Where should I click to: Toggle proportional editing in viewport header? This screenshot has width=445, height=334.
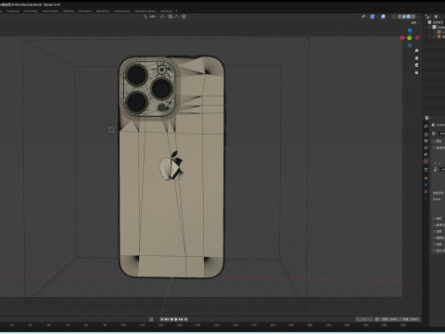184,17
